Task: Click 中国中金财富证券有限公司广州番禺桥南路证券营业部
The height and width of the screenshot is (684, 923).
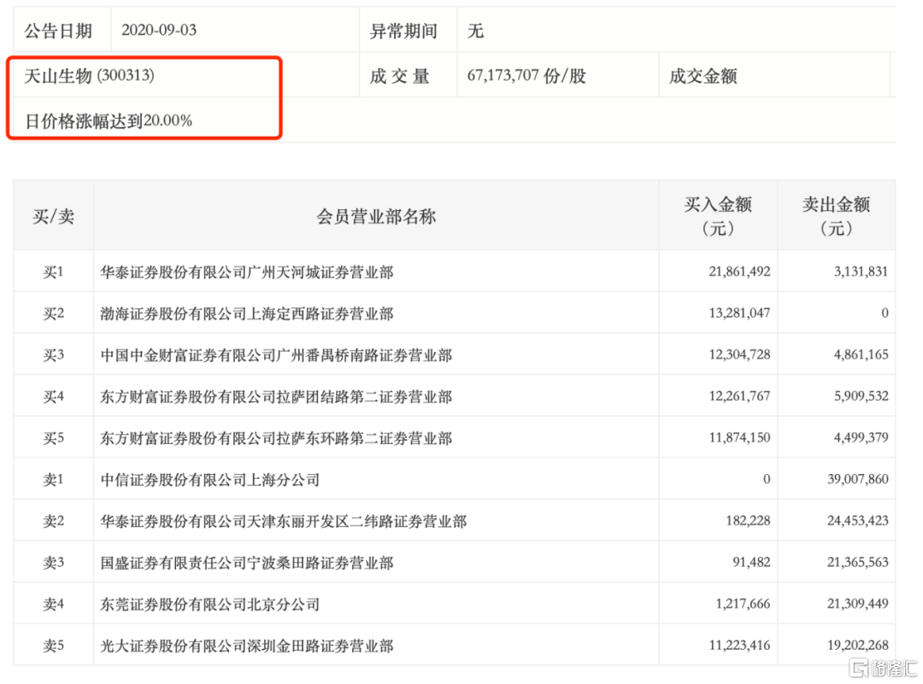Action: (x=276, y=355)
